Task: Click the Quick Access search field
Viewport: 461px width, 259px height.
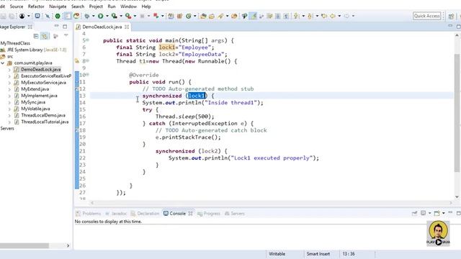Action: click(427, 16)
